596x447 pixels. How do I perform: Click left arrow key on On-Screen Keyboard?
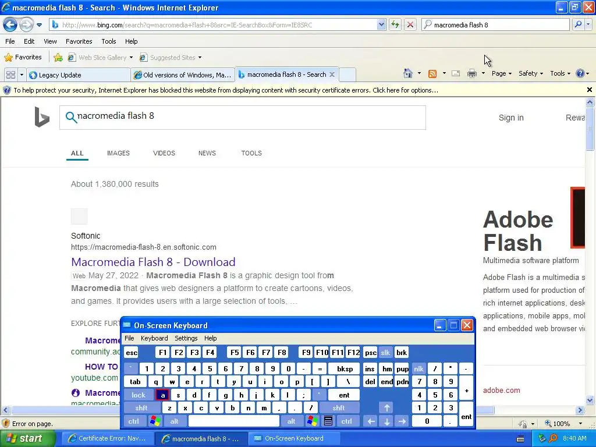371,421
